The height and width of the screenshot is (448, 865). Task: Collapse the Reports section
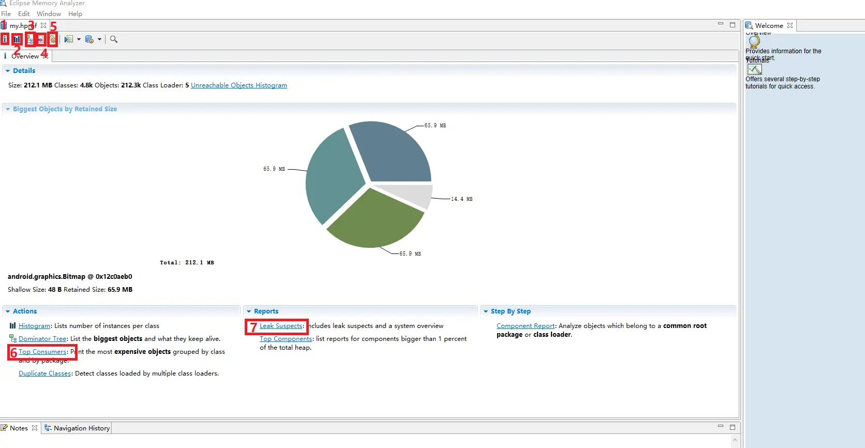tap(249, 311)
